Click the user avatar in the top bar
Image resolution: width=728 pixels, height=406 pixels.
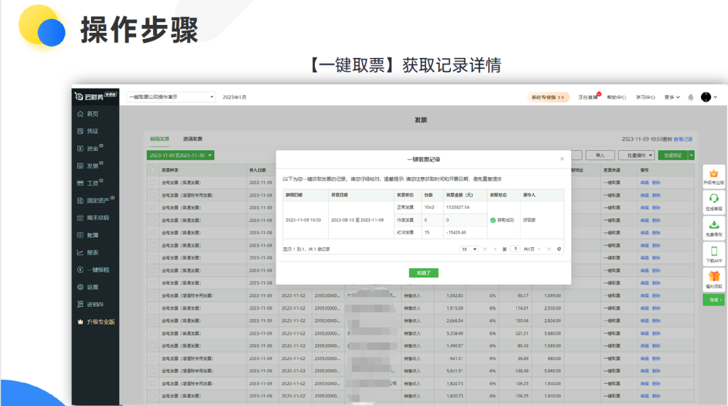[706, 97]
